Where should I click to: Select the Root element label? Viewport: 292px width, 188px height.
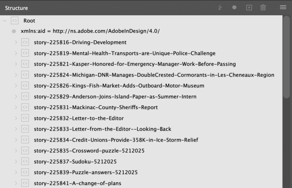(29, 21)
